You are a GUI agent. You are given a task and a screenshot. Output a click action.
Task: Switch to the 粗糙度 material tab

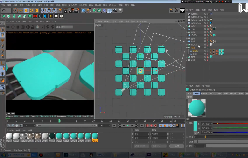point(204,94)
